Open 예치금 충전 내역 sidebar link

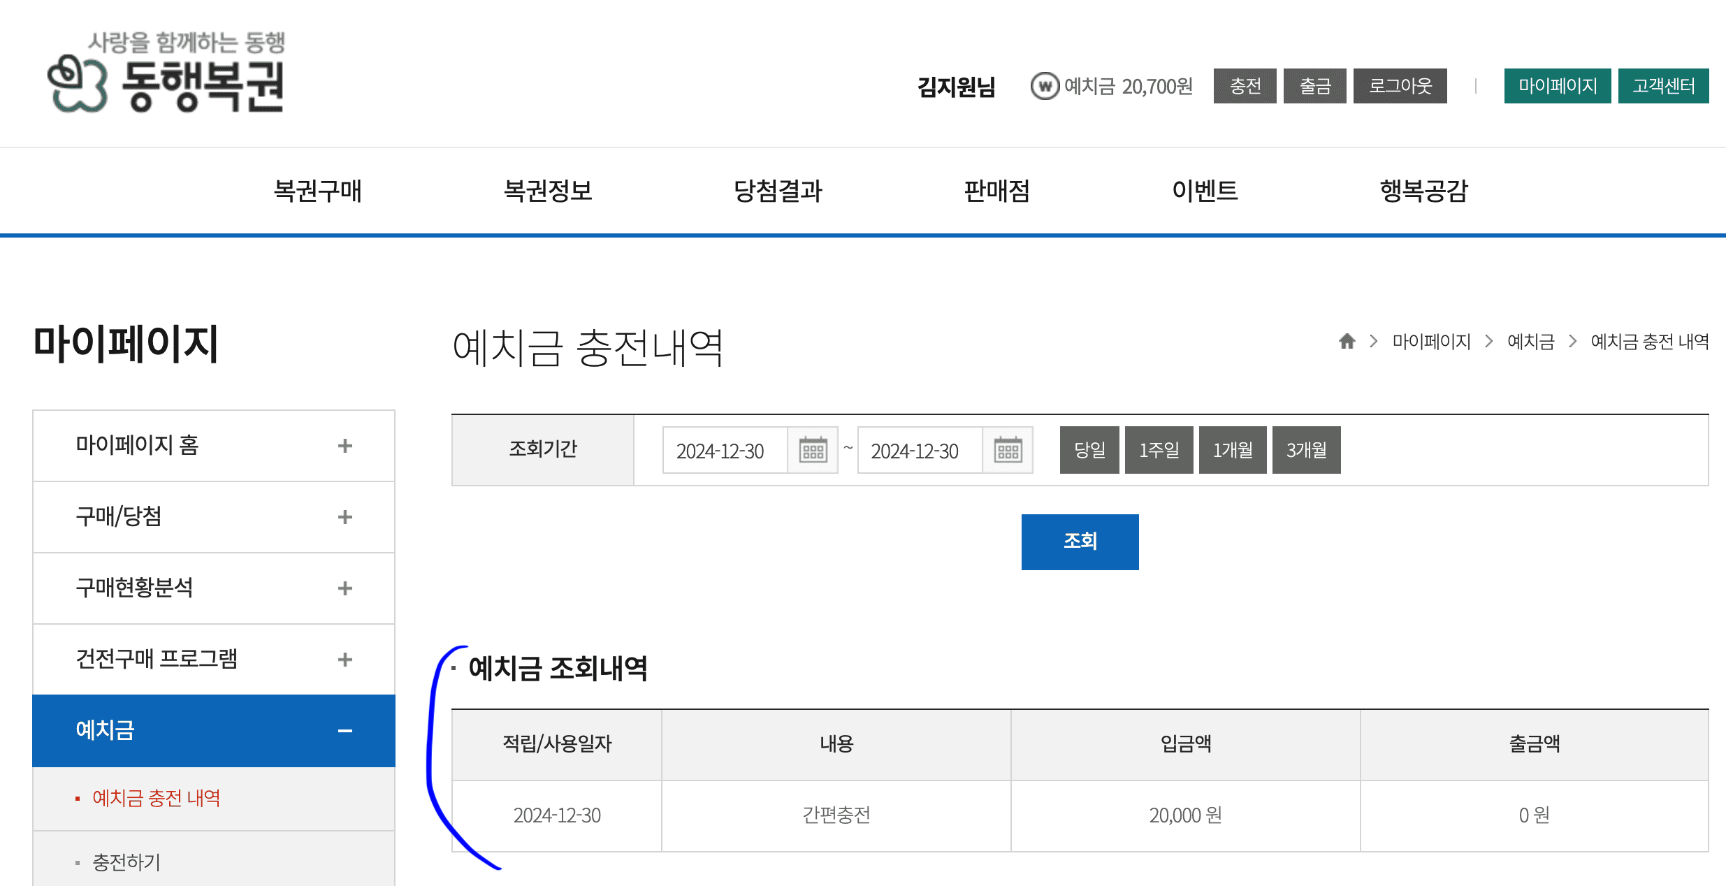pos(157,798)
